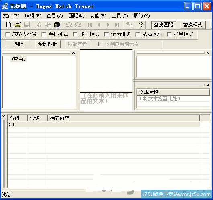The width and height of the screenshot is (213, 200).
Task: Click the 捕获内容 column header
Action: click(x=123, y=118)
